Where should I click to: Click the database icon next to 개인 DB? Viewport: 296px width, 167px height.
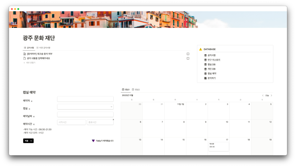pos(206,69)
